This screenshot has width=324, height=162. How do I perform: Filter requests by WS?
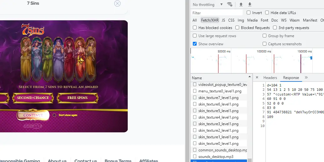pos(284,20)
